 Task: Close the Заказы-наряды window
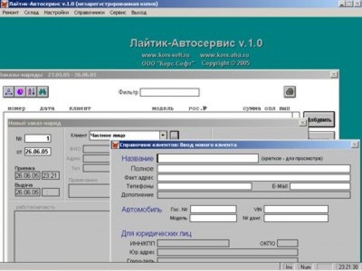[x=334, y=74]
